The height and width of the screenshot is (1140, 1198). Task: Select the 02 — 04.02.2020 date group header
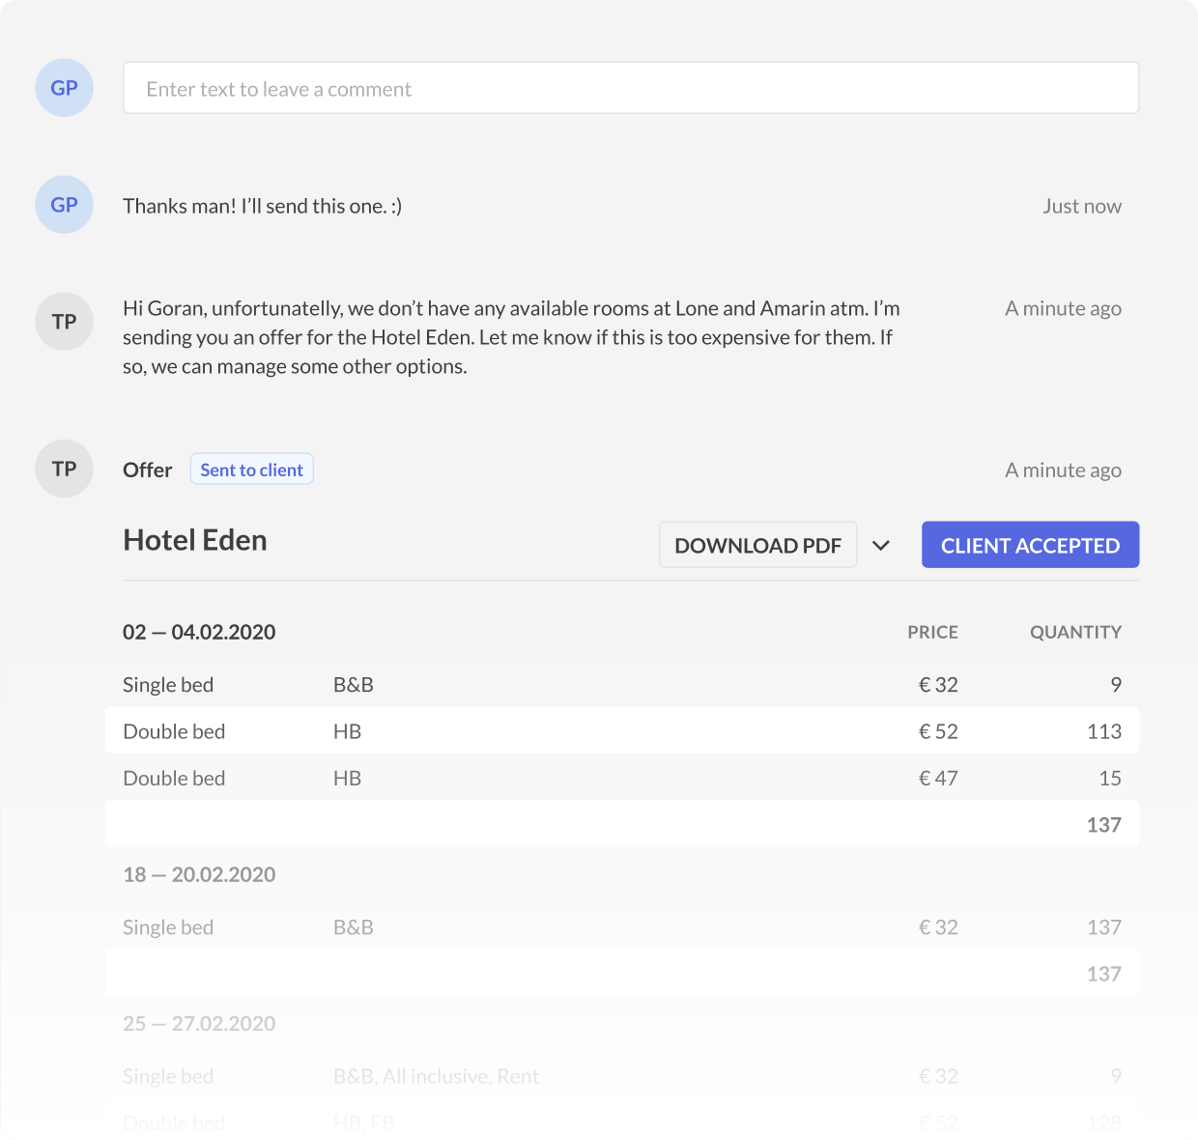coord(199,632)
